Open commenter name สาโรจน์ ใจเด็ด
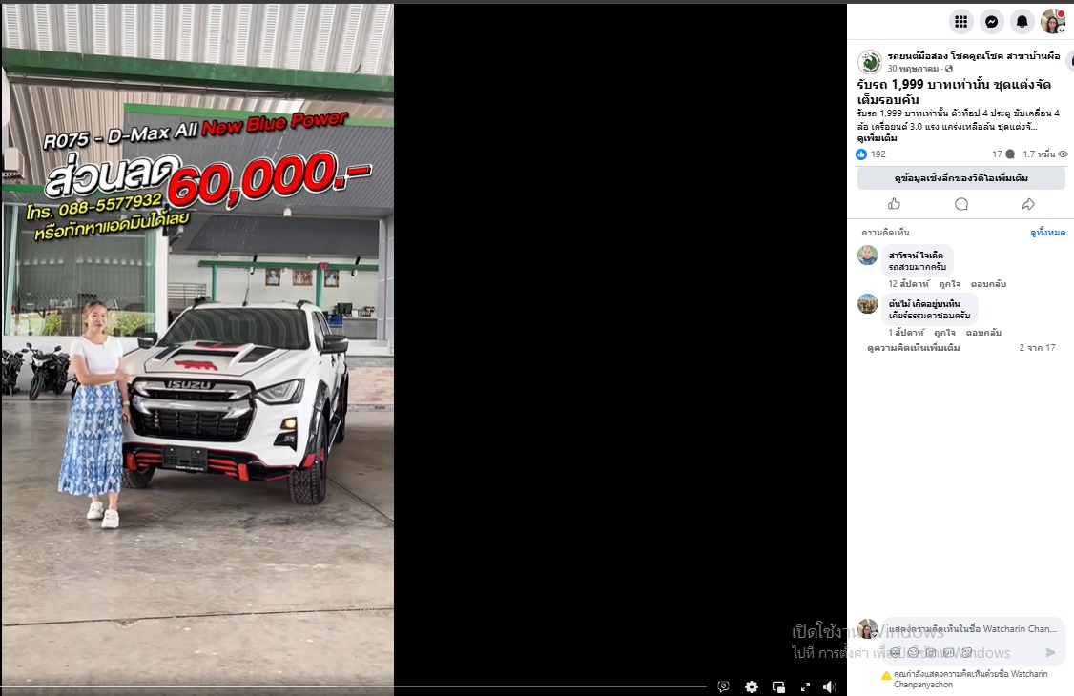 (916, 256)
